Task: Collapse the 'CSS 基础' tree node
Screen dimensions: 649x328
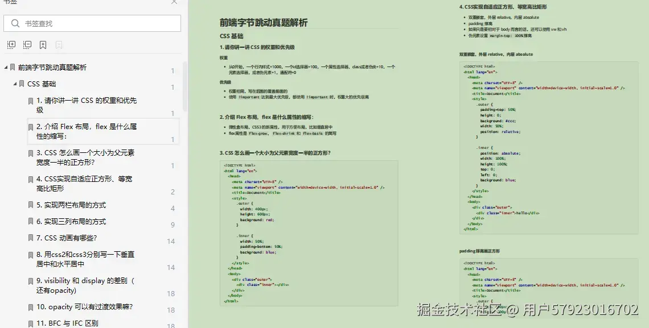Action: tap(15, 84)
